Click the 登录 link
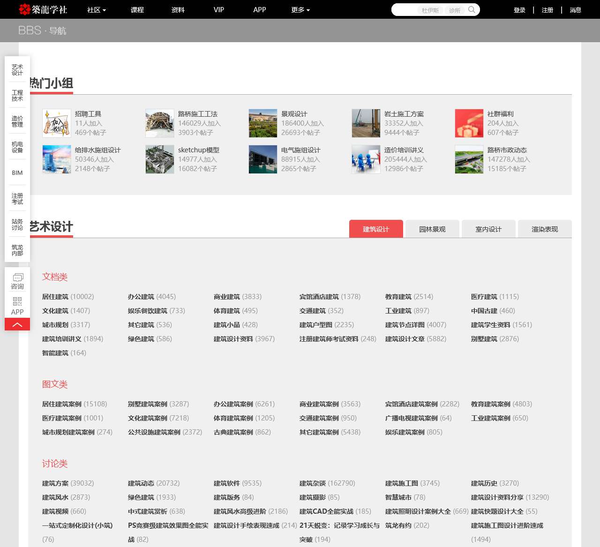The height and width of the screenshot is (547, 600). click(519, 10)
